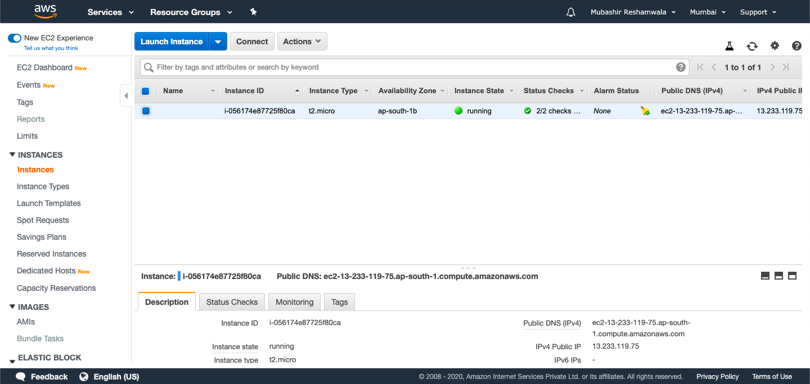Collapse the IMAGES sidebar section
This screenshot has width=810, height=384.
coord(12,307)
